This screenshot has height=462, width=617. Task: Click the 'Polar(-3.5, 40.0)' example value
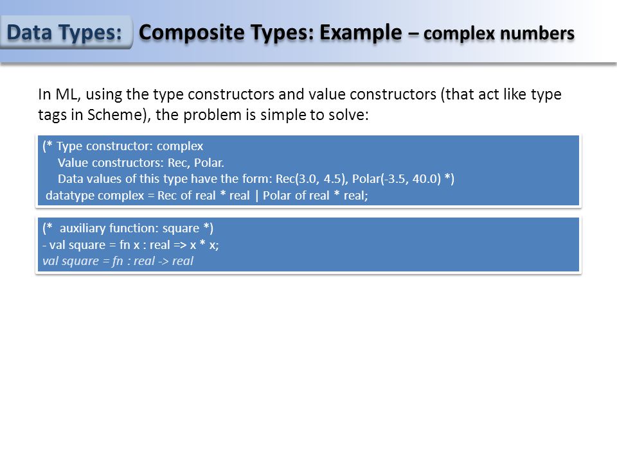point(397,179)
